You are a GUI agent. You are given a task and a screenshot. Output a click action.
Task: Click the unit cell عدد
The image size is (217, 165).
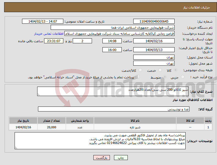coord(80,127)
